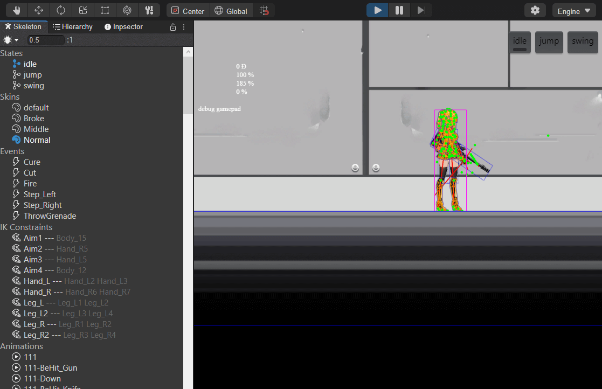Toggle the panel lock icon near Inpsector

point(172,27)
